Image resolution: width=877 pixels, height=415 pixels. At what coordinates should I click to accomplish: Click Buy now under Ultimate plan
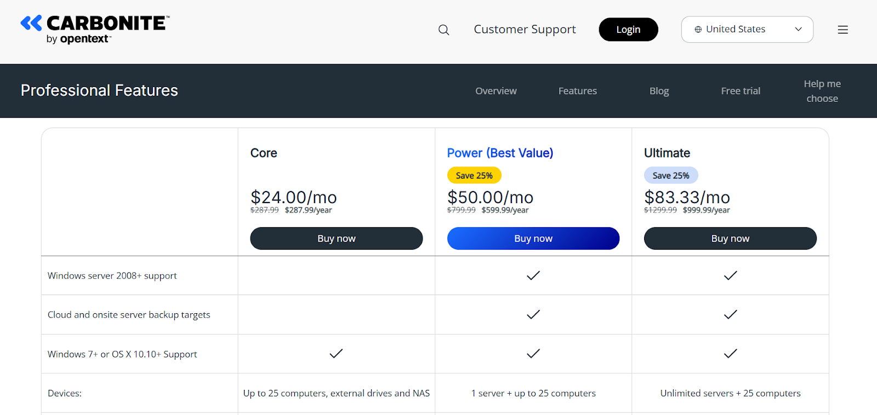click(x=730, y=239)
